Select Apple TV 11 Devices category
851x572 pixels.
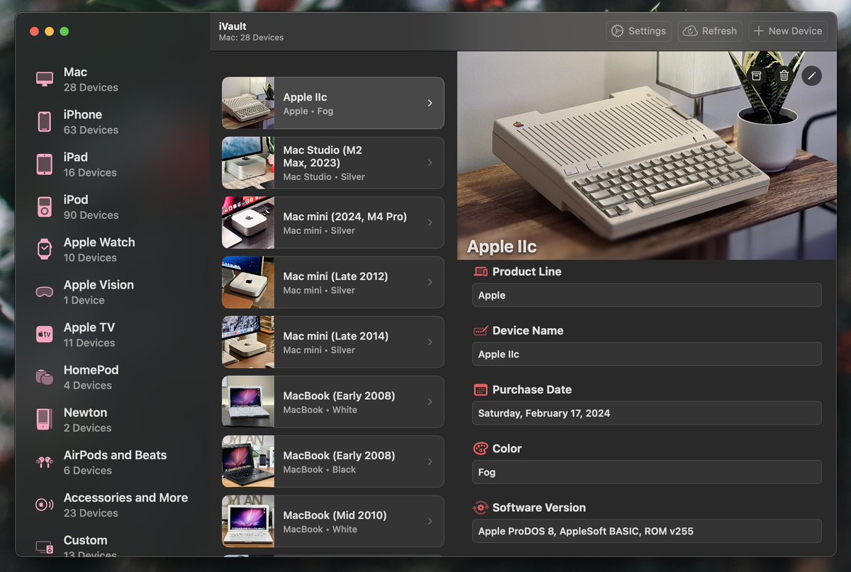tap(113, 335)
